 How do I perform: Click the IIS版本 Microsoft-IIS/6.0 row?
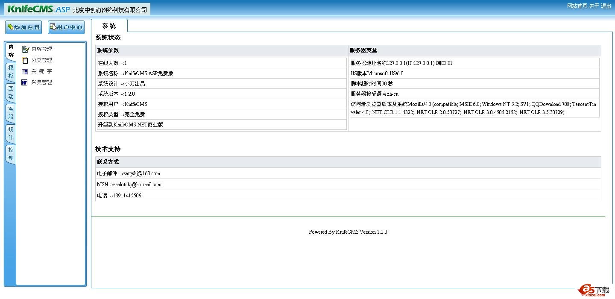474,73
